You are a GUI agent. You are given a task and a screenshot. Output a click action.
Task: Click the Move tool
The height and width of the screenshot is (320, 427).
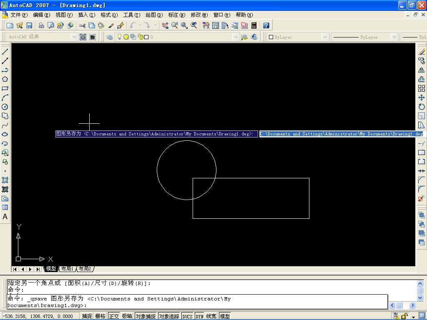[422, 97]
